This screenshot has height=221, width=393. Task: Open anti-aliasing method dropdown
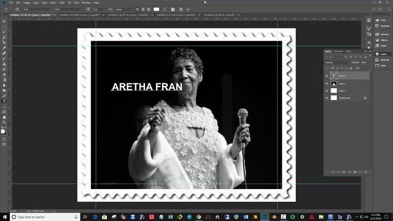pyautogui.click(x=123, y=9)
